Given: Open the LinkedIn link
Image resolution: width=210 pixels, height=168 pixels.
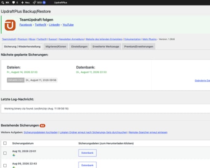Looking at the screenshot, I should tap(54, 25).
